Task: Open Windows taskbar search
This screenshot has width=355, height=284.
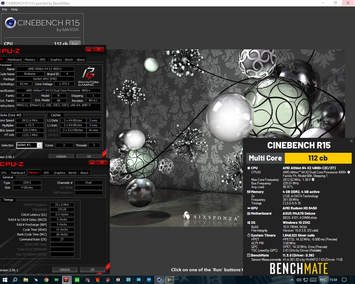Action: pos(15,280)
